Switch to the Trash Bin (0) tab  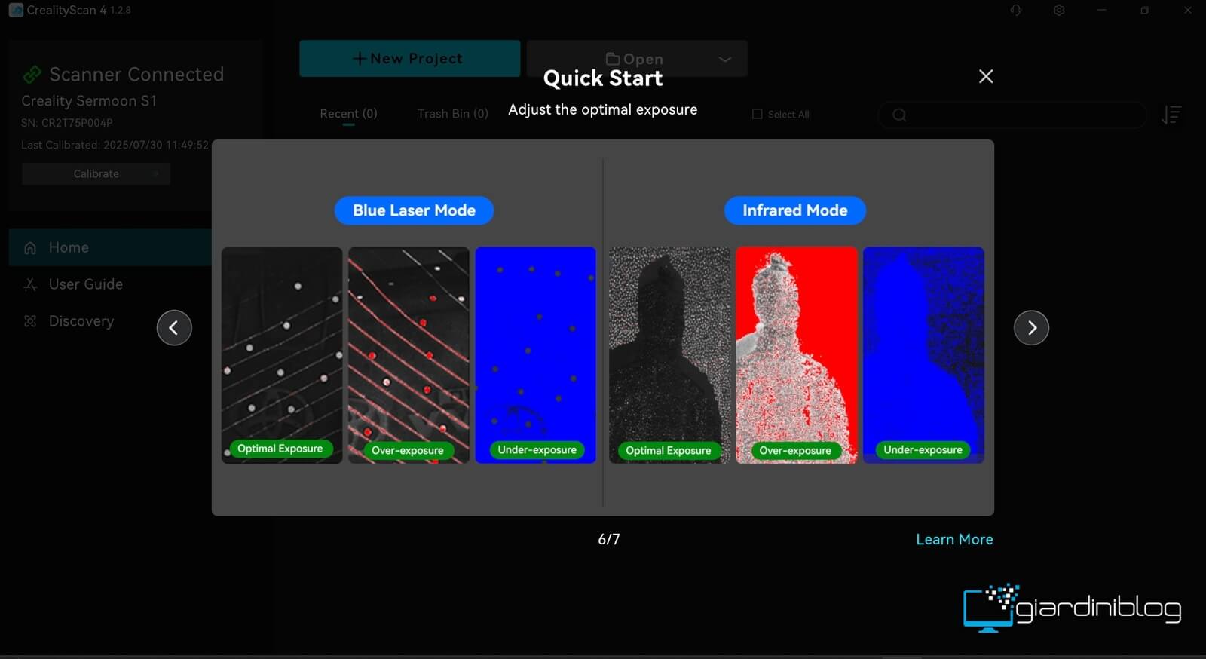coord(452,114)
